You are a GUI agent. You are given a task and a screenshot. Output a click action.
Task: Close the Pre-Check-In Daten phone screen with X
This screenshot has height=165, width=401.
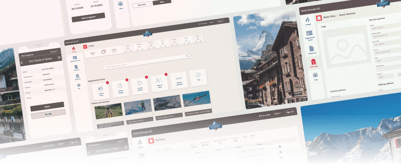59,58
